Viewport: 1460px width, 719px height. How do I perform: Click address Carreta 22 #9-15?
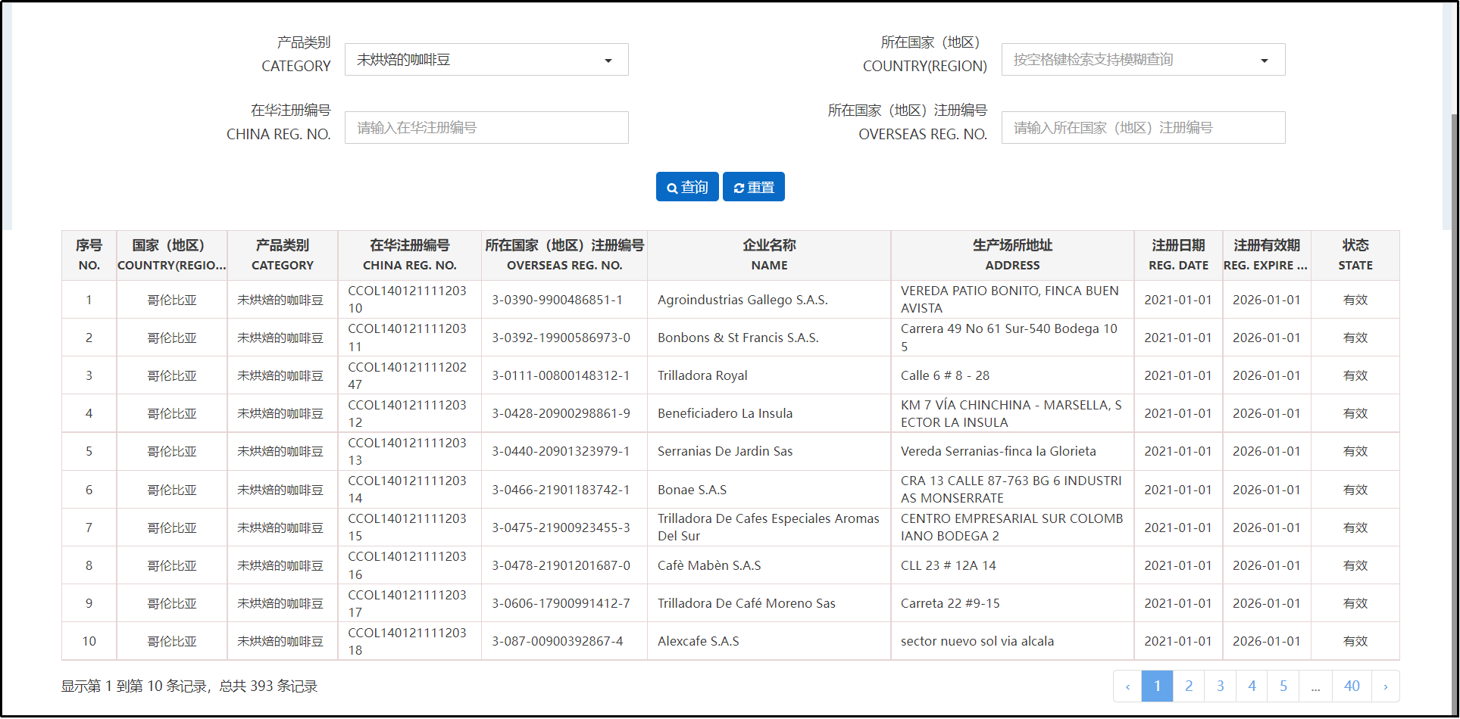coord(950,603)
